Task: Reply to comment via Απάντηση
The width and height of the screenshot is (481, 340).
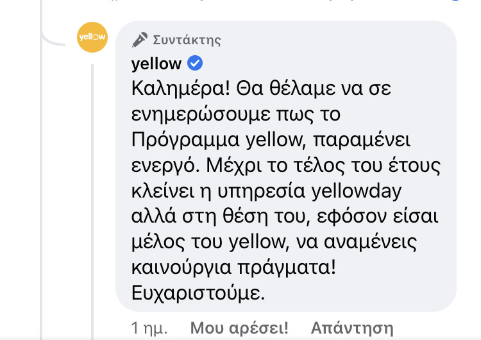Action: [352, 328]
